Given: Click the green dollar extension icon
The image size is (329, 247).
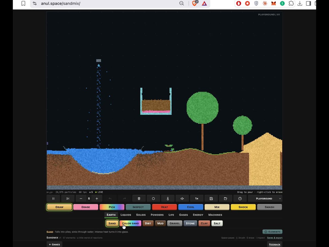Looking at the screenshot, I should coord(282,4).
